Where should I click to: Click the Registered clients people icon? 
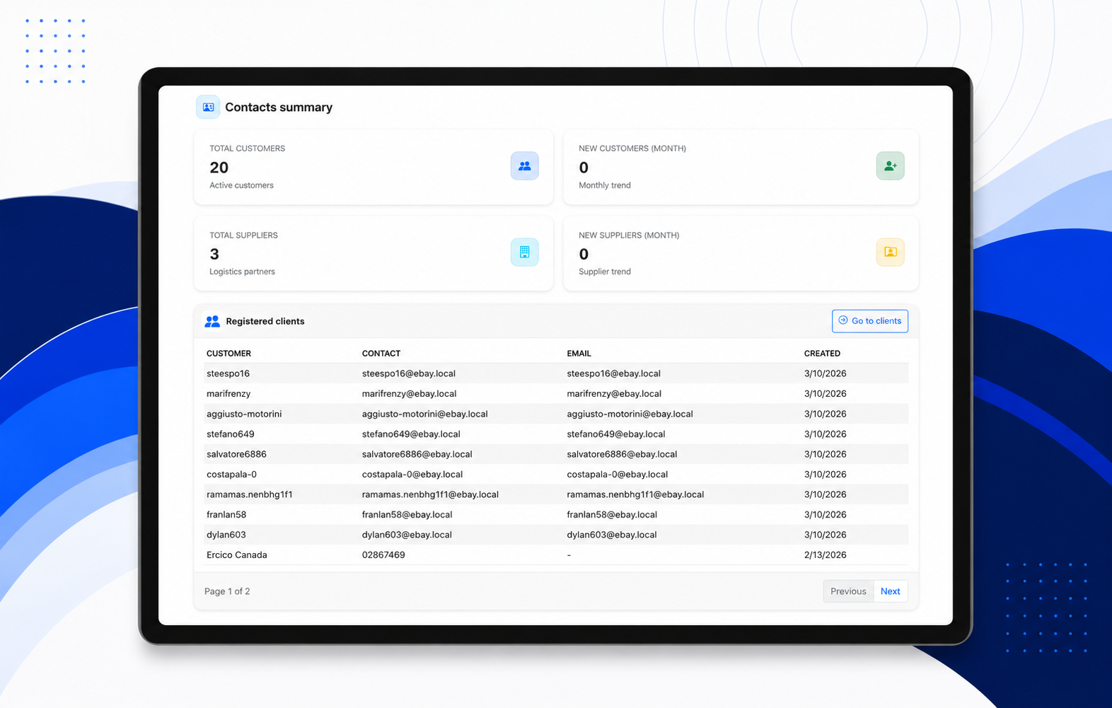(212, 321)
